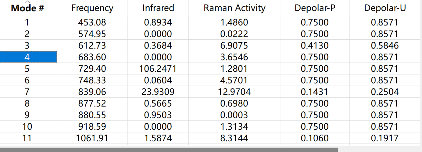Sort by the Infrared column header
Screen dimensions: 422x152
pos(158,8)
